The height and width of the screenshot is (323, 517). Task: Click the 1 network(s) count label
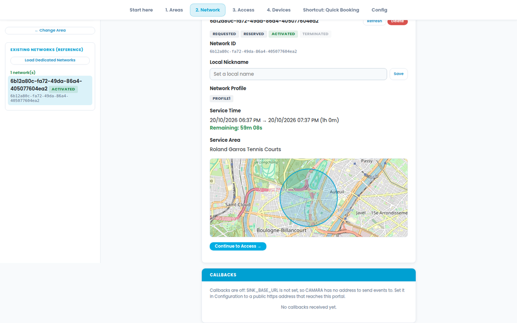coord(23,72)
